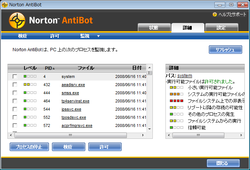
Task: Open the tposdsvc.exe file link
Action: 74,117
